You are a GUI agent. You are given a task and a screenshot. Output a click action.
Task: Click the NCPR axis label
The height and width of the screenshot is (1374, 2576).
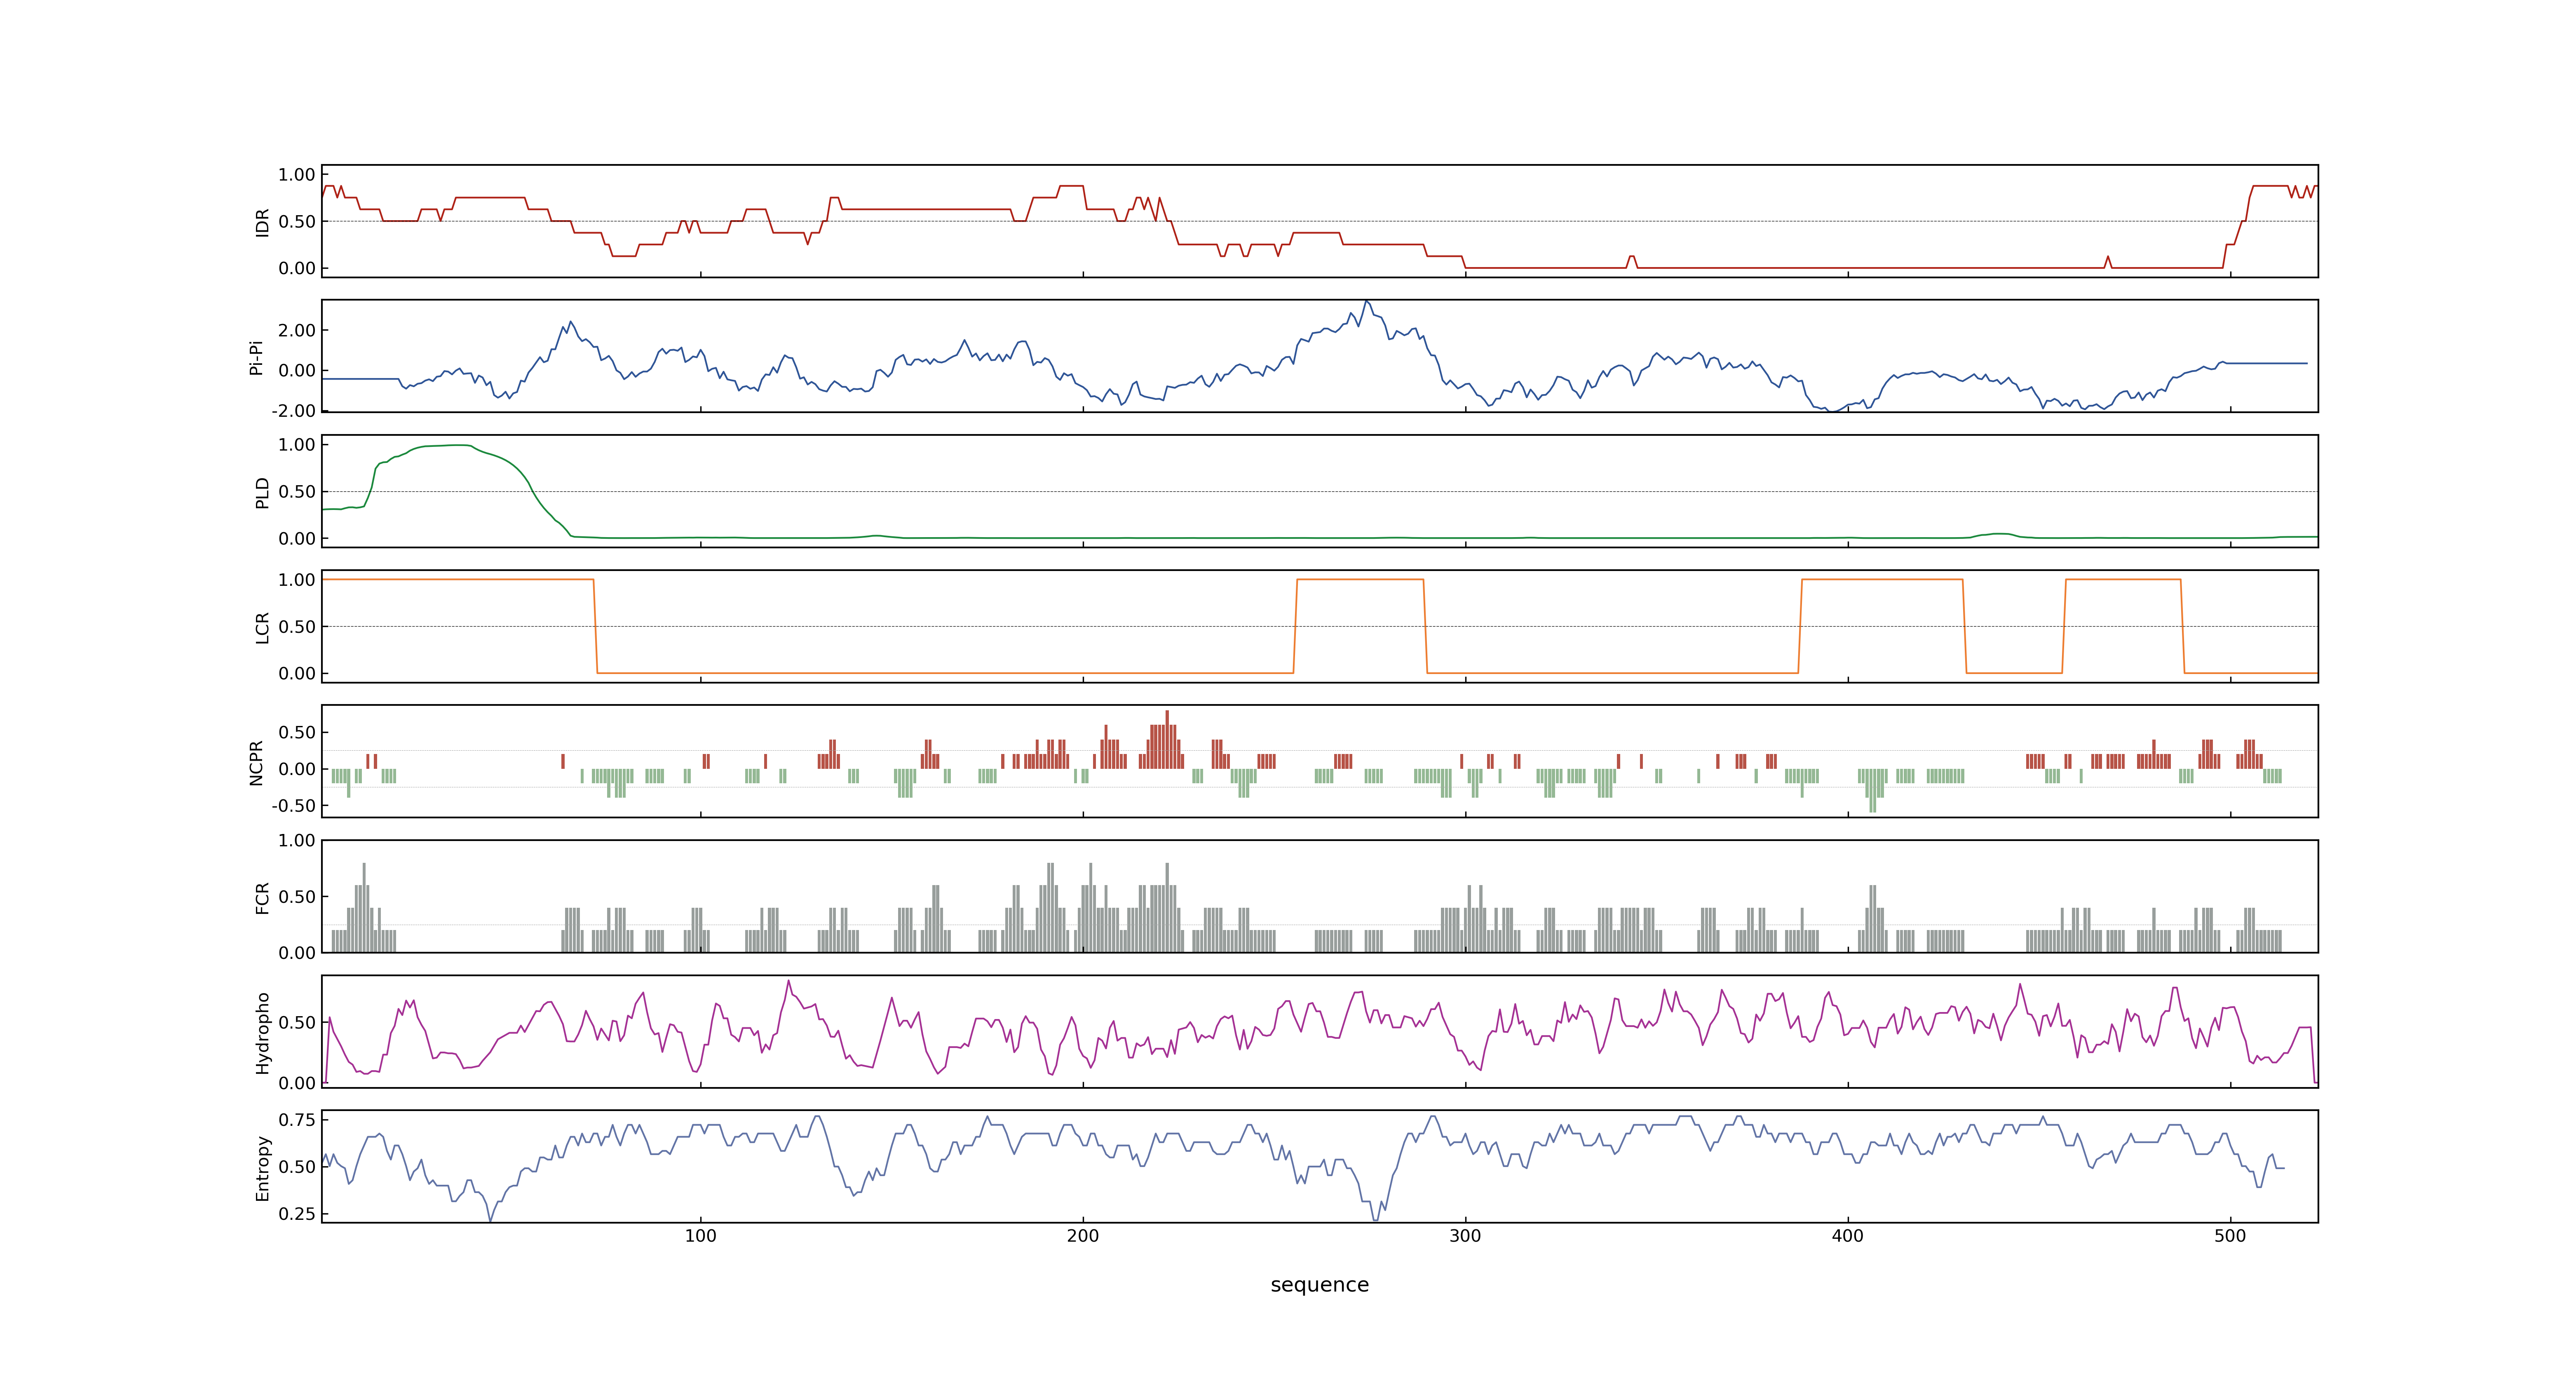(256, 763)
